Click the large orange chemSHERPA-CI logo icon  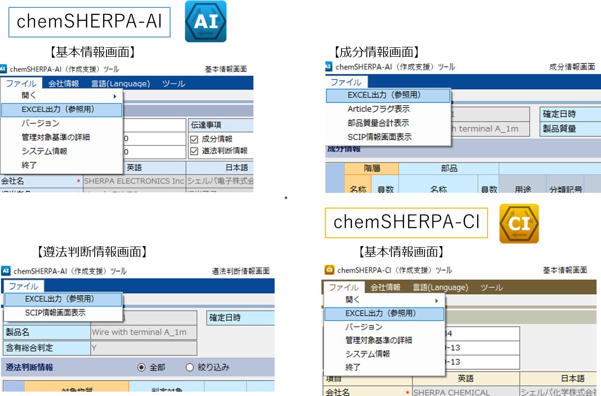(x=519, y=223)
